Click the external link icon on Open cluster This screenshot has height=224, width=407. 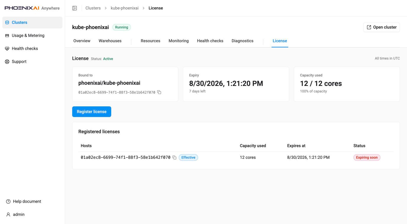[x=369, y=27]
